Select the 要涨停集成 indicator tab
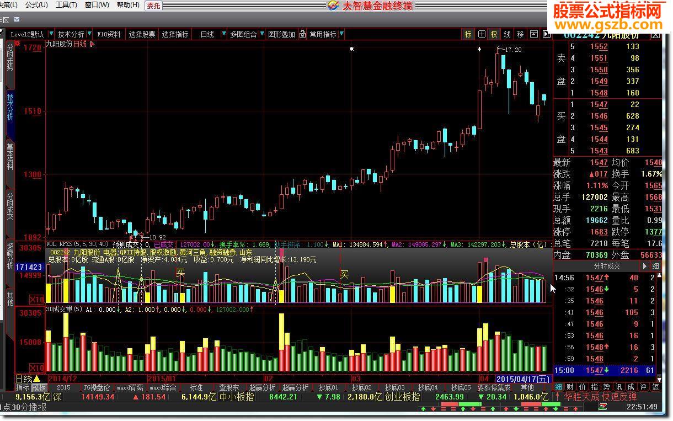 click(x=494, y=387)
